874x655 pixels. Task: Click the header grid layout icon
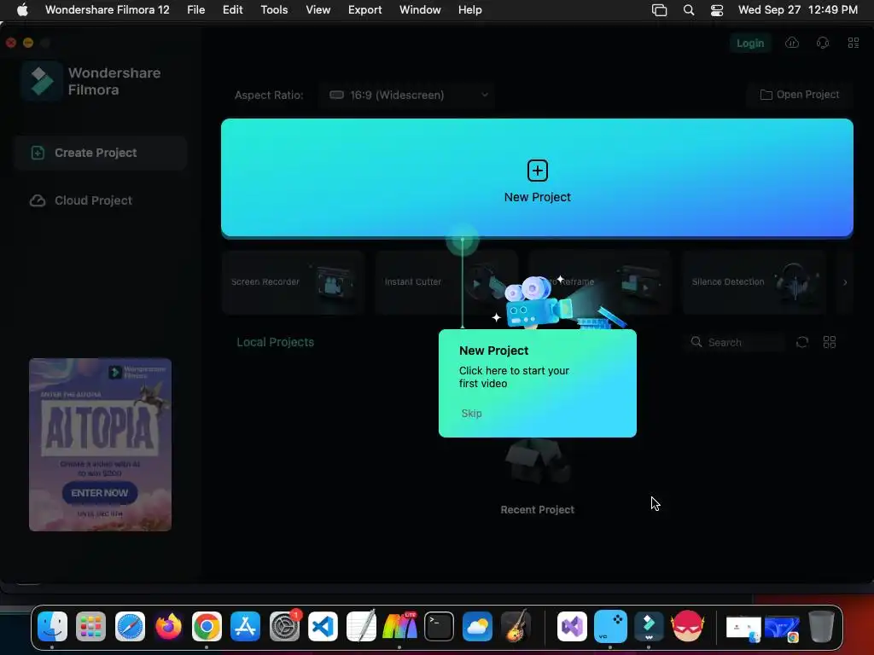click(854, 43)
